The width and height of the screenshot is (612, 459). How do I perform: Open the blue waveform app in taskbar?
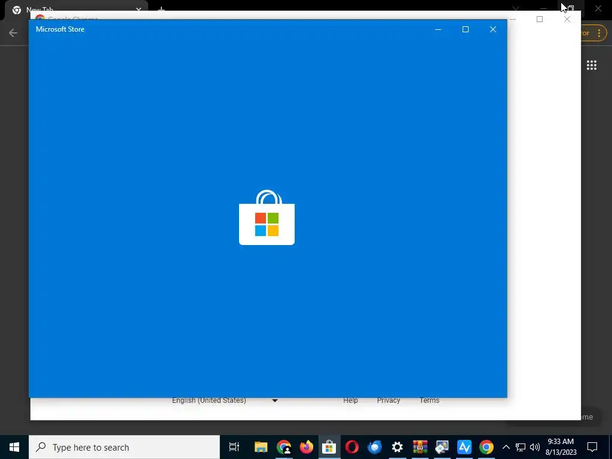pyautogui.click(x=464, y=447)
